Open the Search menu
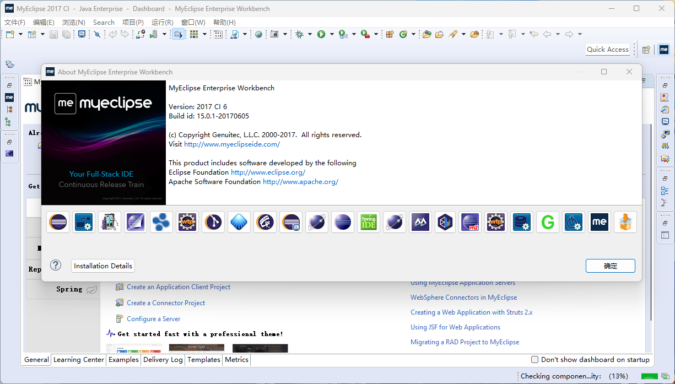The height and width of the screenshot is (384, 675). point(104,23)
